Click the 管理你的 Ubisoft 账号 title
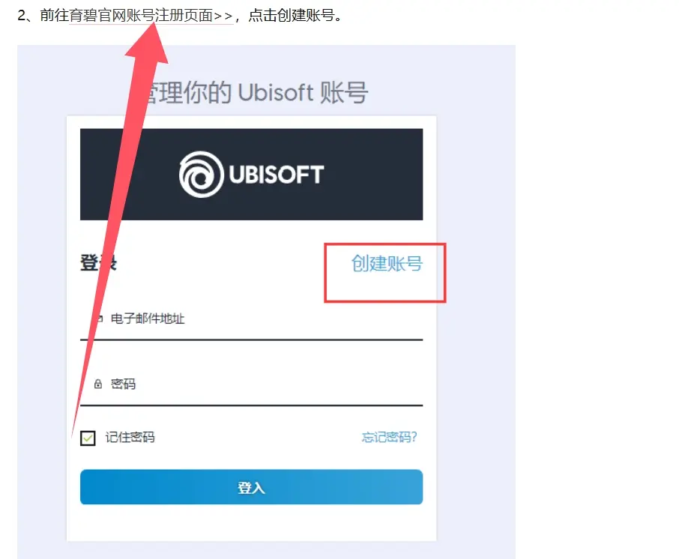 [255, 92]
